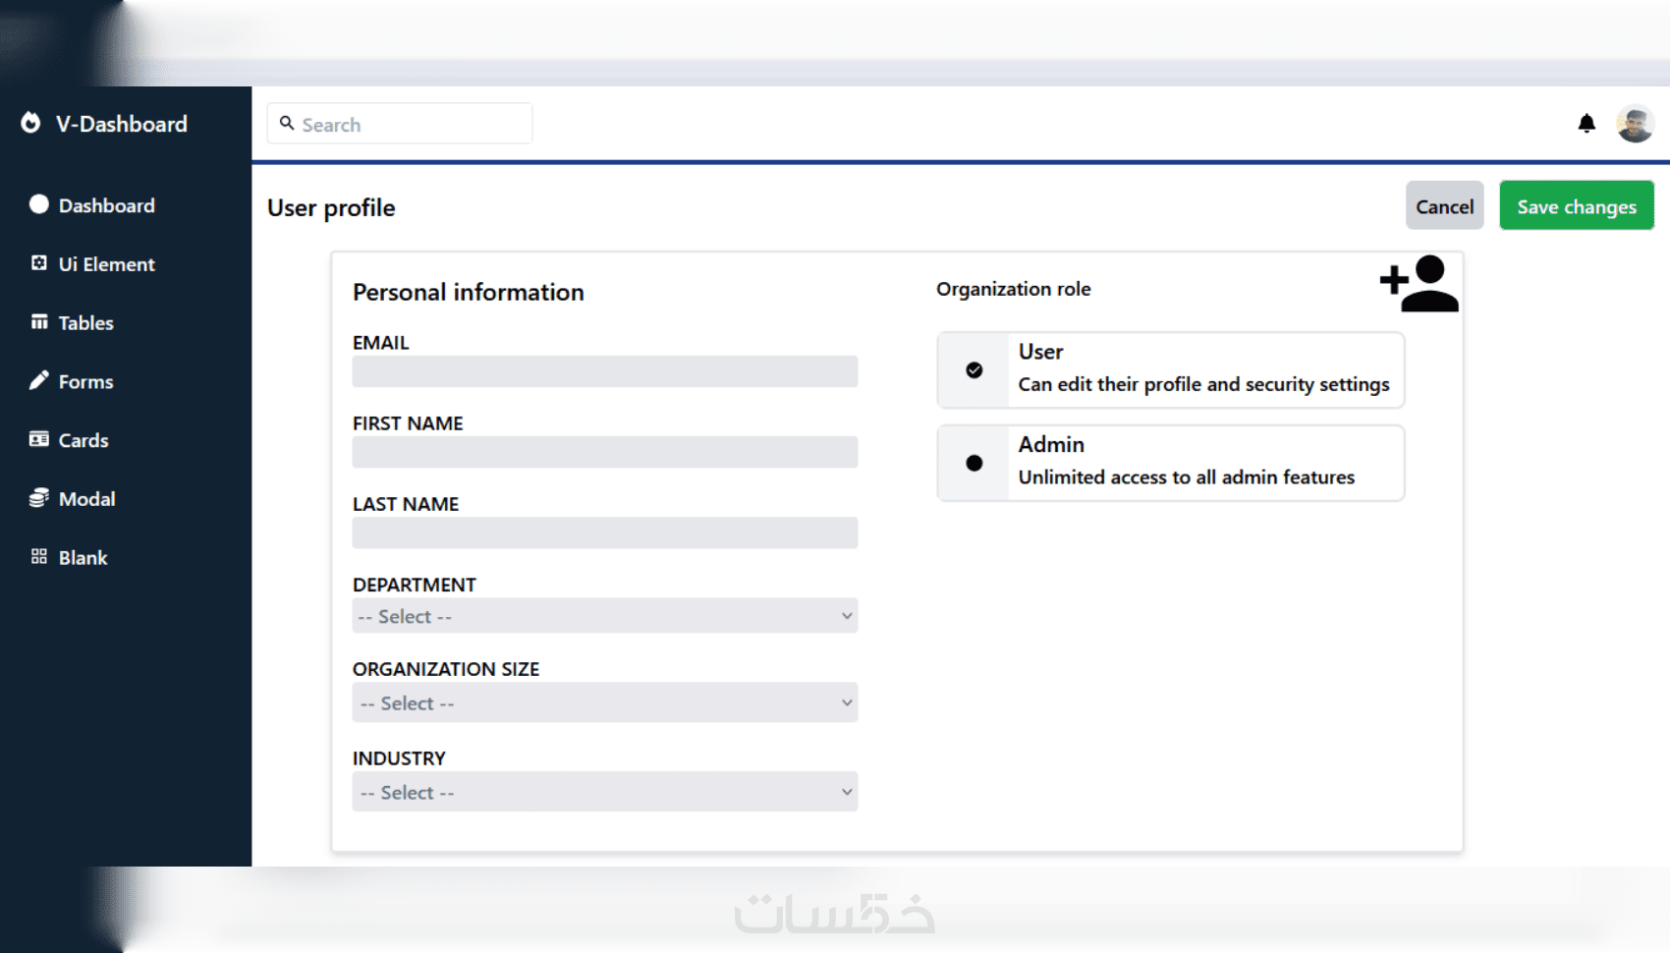Select the Admin role radio button
Viewport: 1670px width, 953px height.
(x=974, y=463)
